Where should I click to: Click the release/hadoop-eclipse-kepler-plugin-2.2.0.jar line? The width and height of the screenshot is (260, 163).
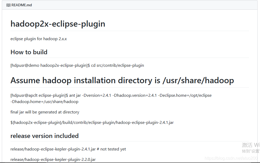(53, 160)
